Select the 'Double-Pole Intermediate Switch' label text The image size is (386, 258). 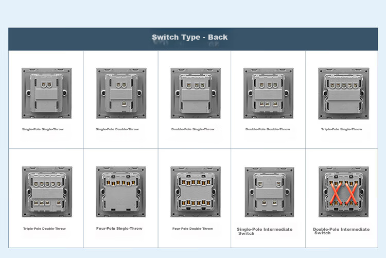click(x=341, y=231)
